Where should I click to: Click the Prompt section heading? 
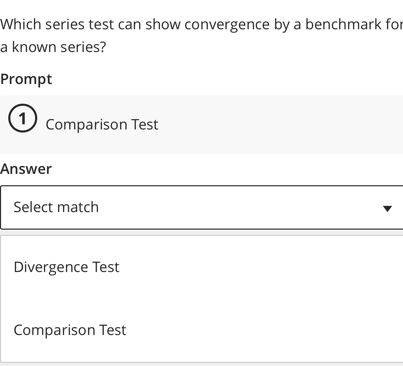pyautogui.click(x=26, y=79)
